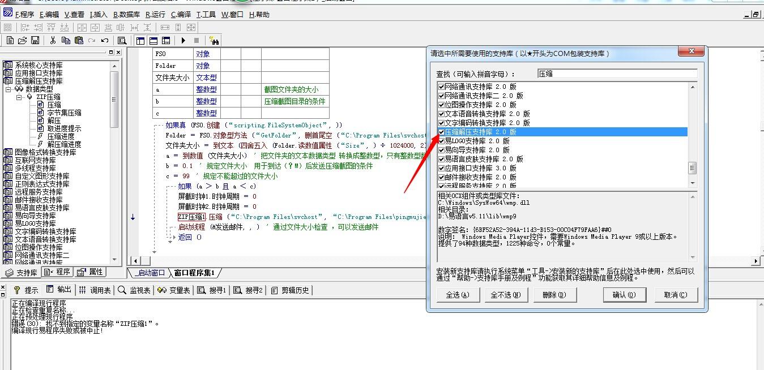Screen dimensions: 764x370
Task: Open the 剪辑历史 bottom tab
Action: tap(289, 290)
